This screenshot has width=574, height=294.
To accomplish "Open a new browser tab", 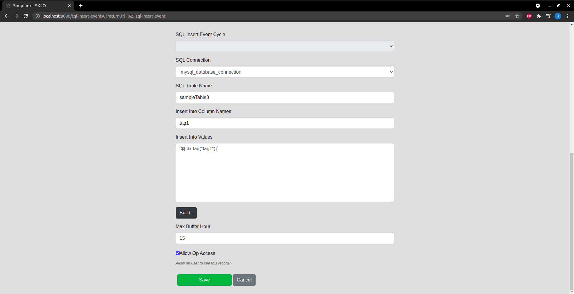I will (81, 6).
